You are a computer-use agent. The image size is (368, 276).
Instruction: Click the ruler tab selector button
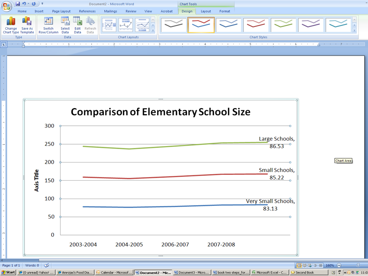click(3, 44)
